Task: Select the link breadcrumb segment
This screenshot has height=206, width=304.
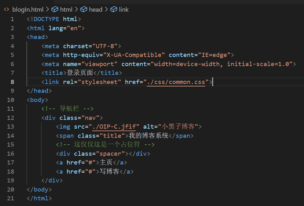Action: tap(124, 9)
